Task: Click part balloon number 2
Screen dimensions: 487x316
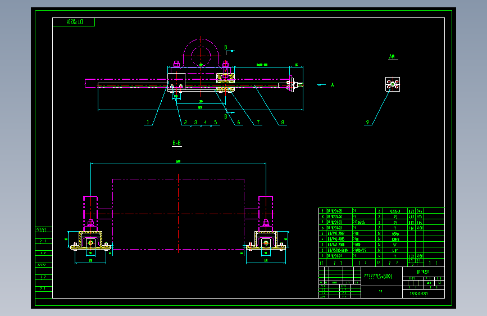Action: (185, 122)
